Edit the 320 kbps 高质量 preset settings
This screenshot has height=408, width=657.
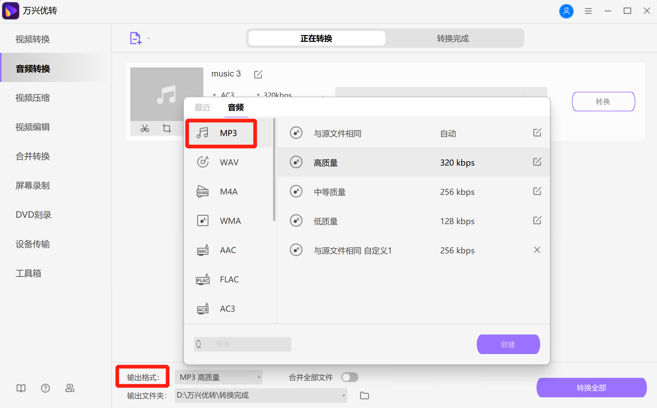point(537,162)
